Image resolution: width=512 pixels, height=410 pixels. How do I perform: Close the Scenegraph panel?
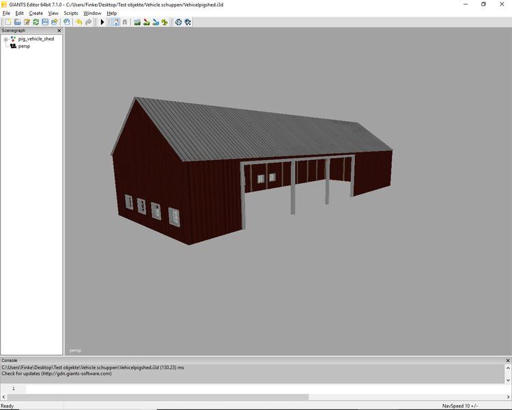click(x=59, y=31)
